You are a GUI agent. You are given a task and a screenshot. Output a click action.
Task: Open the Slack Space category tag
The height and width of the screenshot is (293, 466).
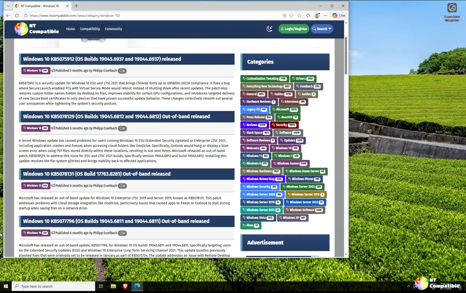click(x=257, y=133)
